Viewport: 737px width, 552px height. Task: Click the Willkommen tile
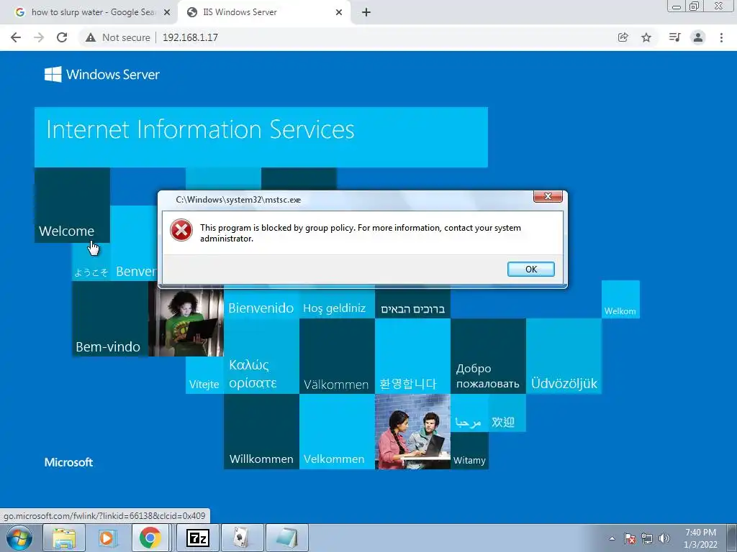coord(261,432)
